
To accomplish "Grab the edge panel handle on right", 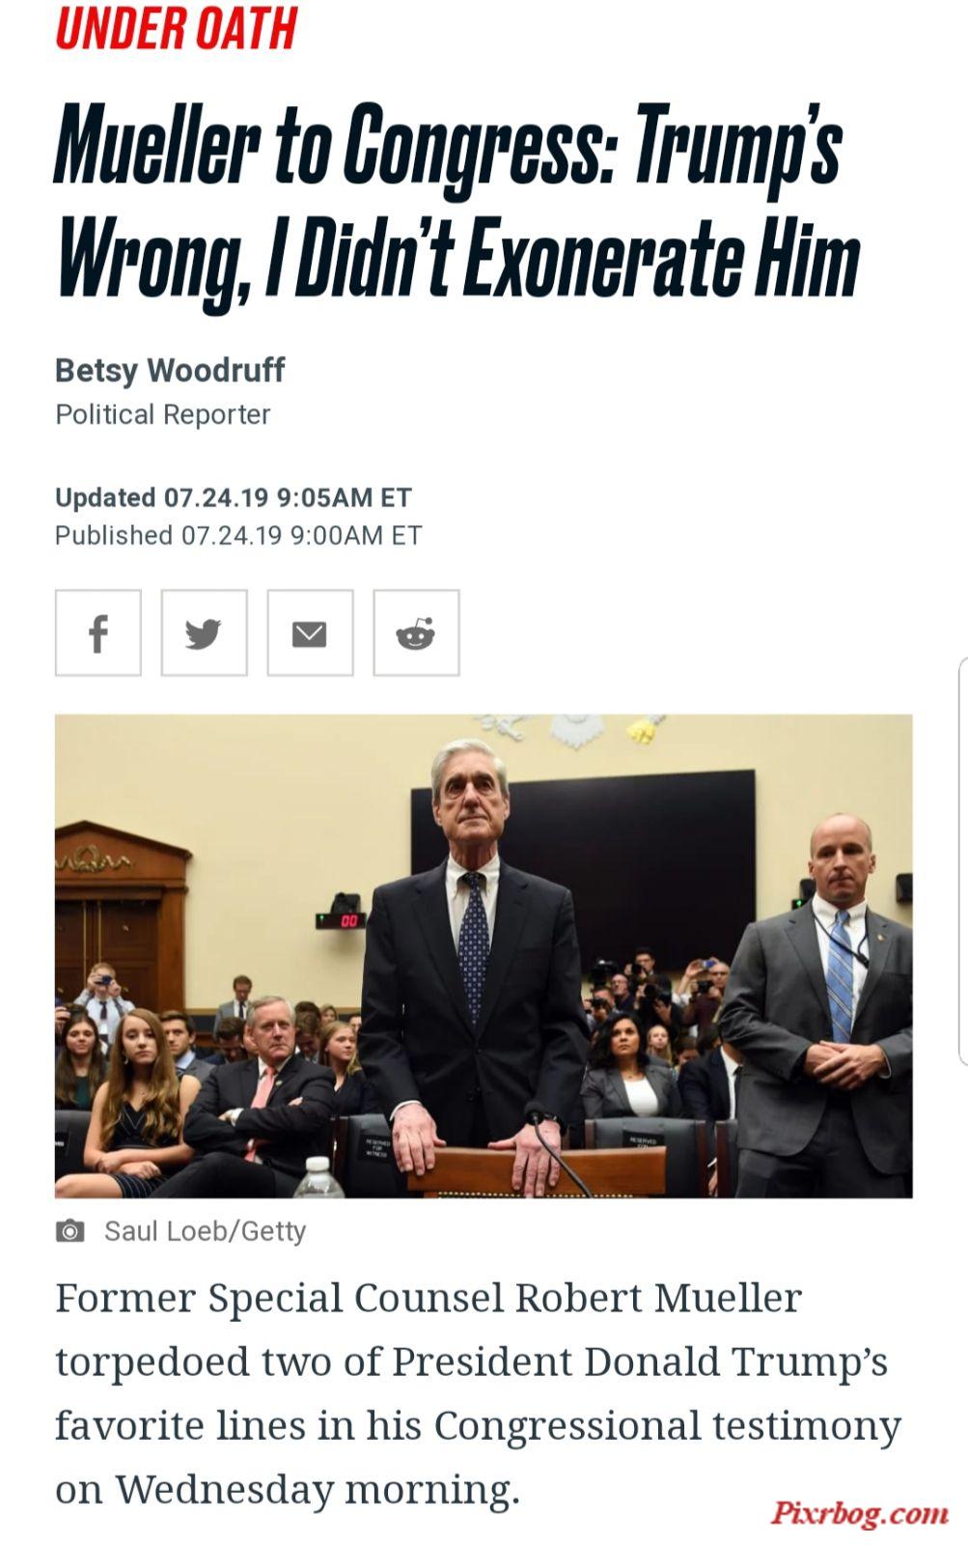I will pyautogui.click(x=963, y=861).
